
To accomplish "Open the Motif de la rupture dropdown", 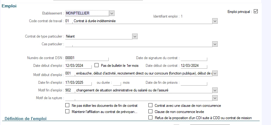I will pos(215,98).
